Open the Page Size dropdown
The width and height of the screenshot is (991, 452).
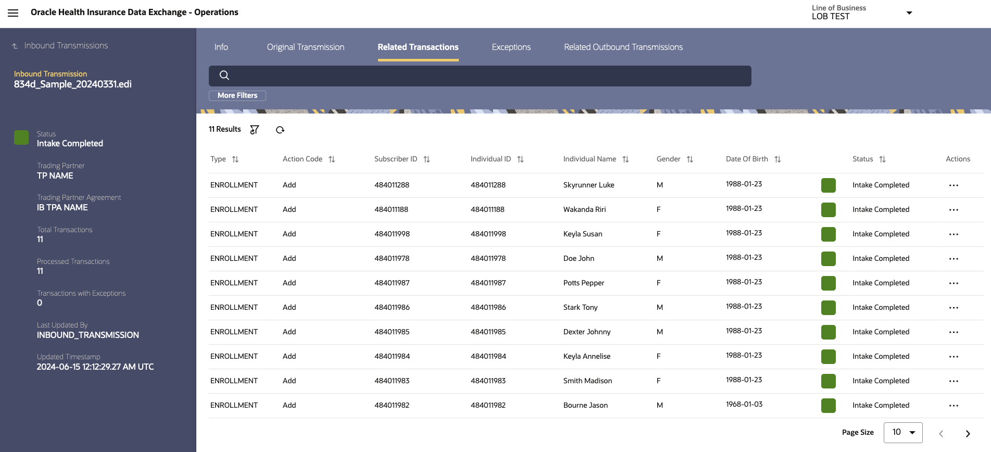pos(903,432)
